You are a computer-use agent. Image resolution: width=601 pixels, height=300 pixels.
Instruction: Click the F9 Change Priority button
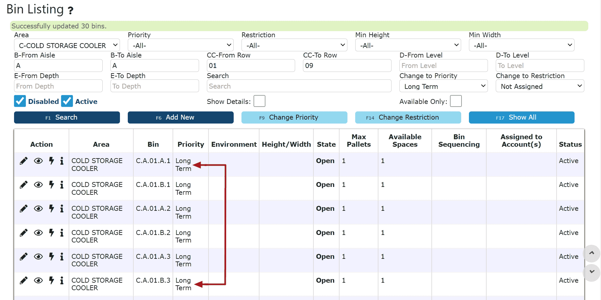[x=294, y=117]
